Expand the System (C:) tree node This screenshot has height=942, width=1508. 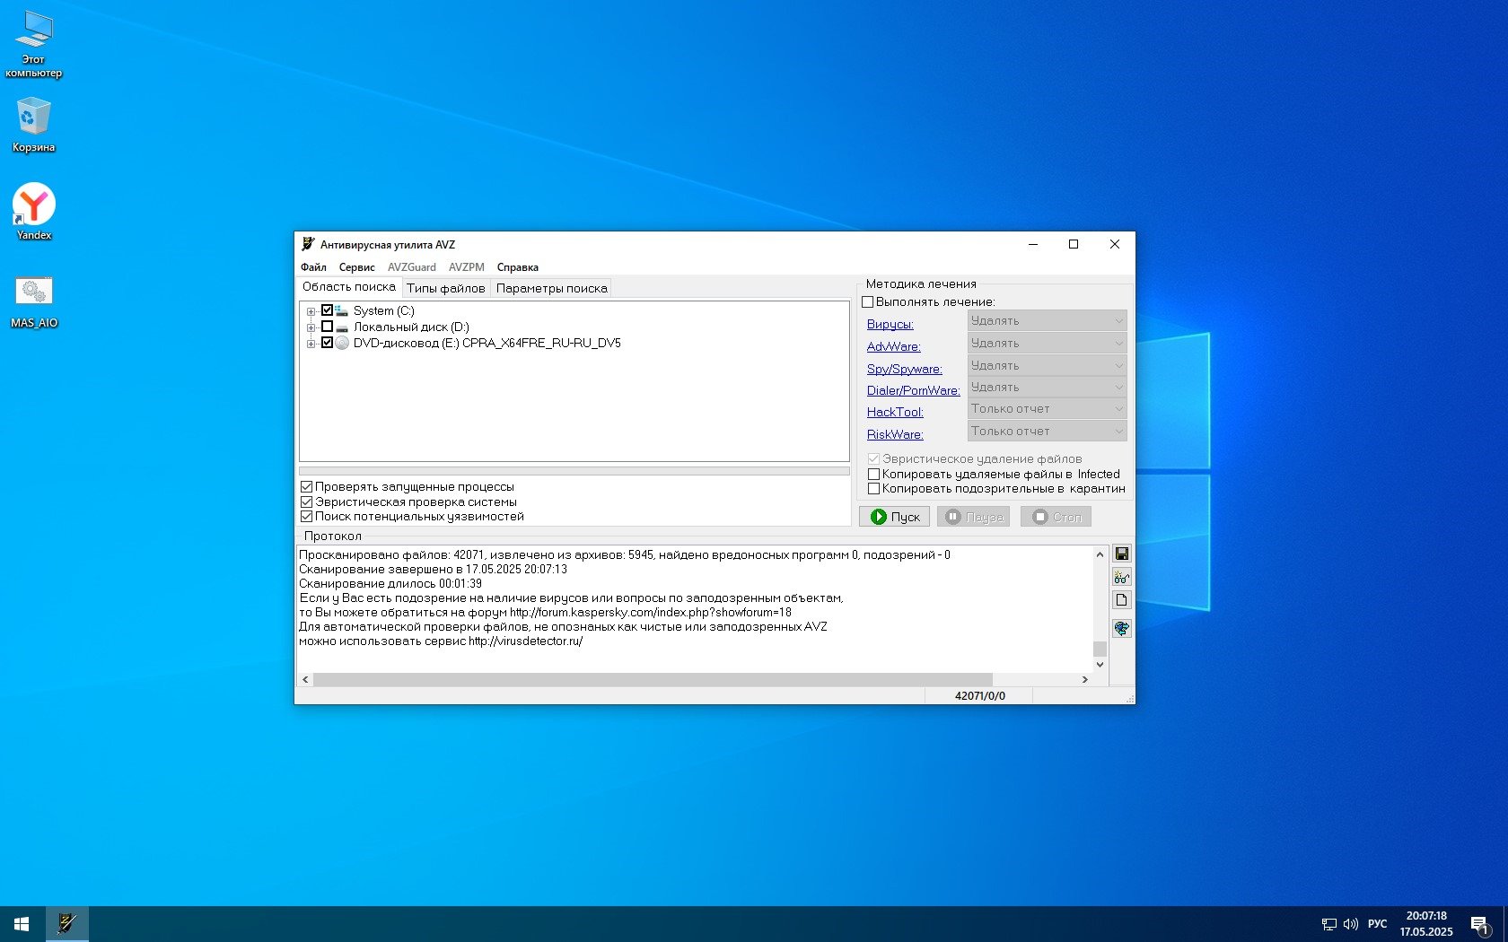[x=311, y=311]
